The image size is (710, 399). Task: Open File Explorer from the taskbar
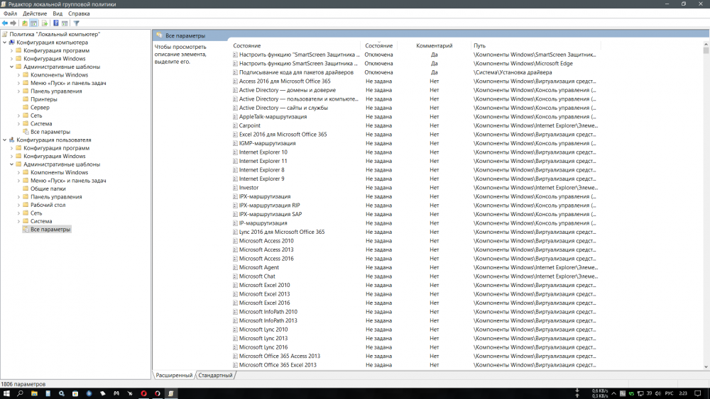click(34, 393)
